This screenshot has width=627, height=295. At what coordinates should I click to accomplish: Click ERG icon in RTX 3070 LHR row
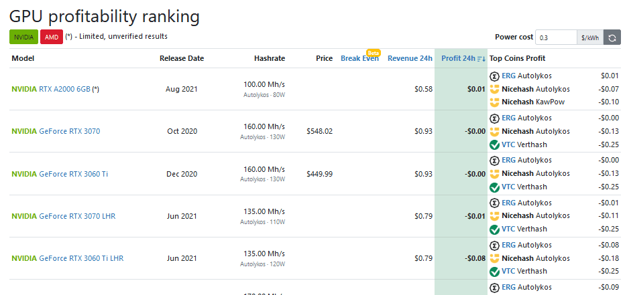[x=495, y=202]
